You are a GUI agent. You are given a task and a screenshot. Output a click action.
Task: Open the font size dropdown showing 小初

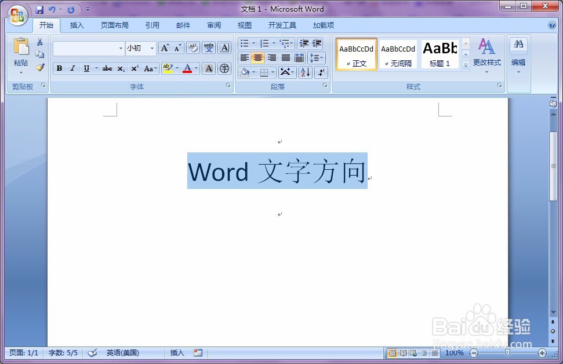pyautogui.click(x=152, y=48)
